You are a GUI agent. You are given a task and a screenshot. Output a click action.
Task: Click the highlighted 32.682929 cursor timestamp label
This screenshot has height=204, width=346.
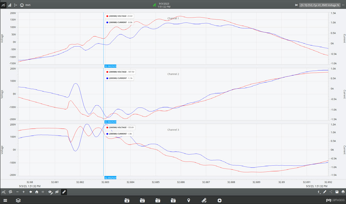110,66
